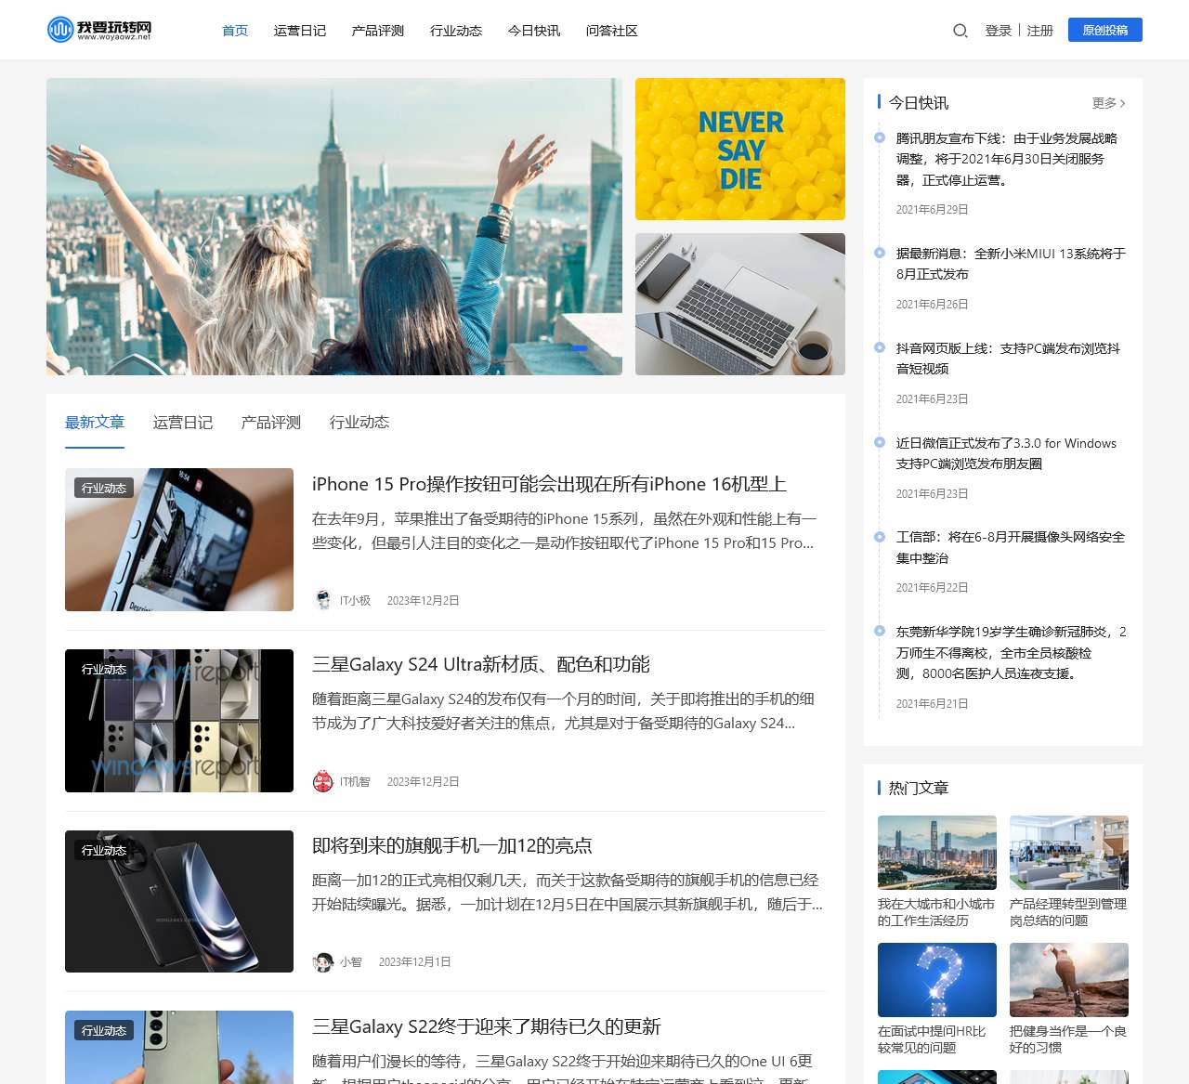
Task: Open 行业动态 in top navigation
Action: [x=456, y=31]
